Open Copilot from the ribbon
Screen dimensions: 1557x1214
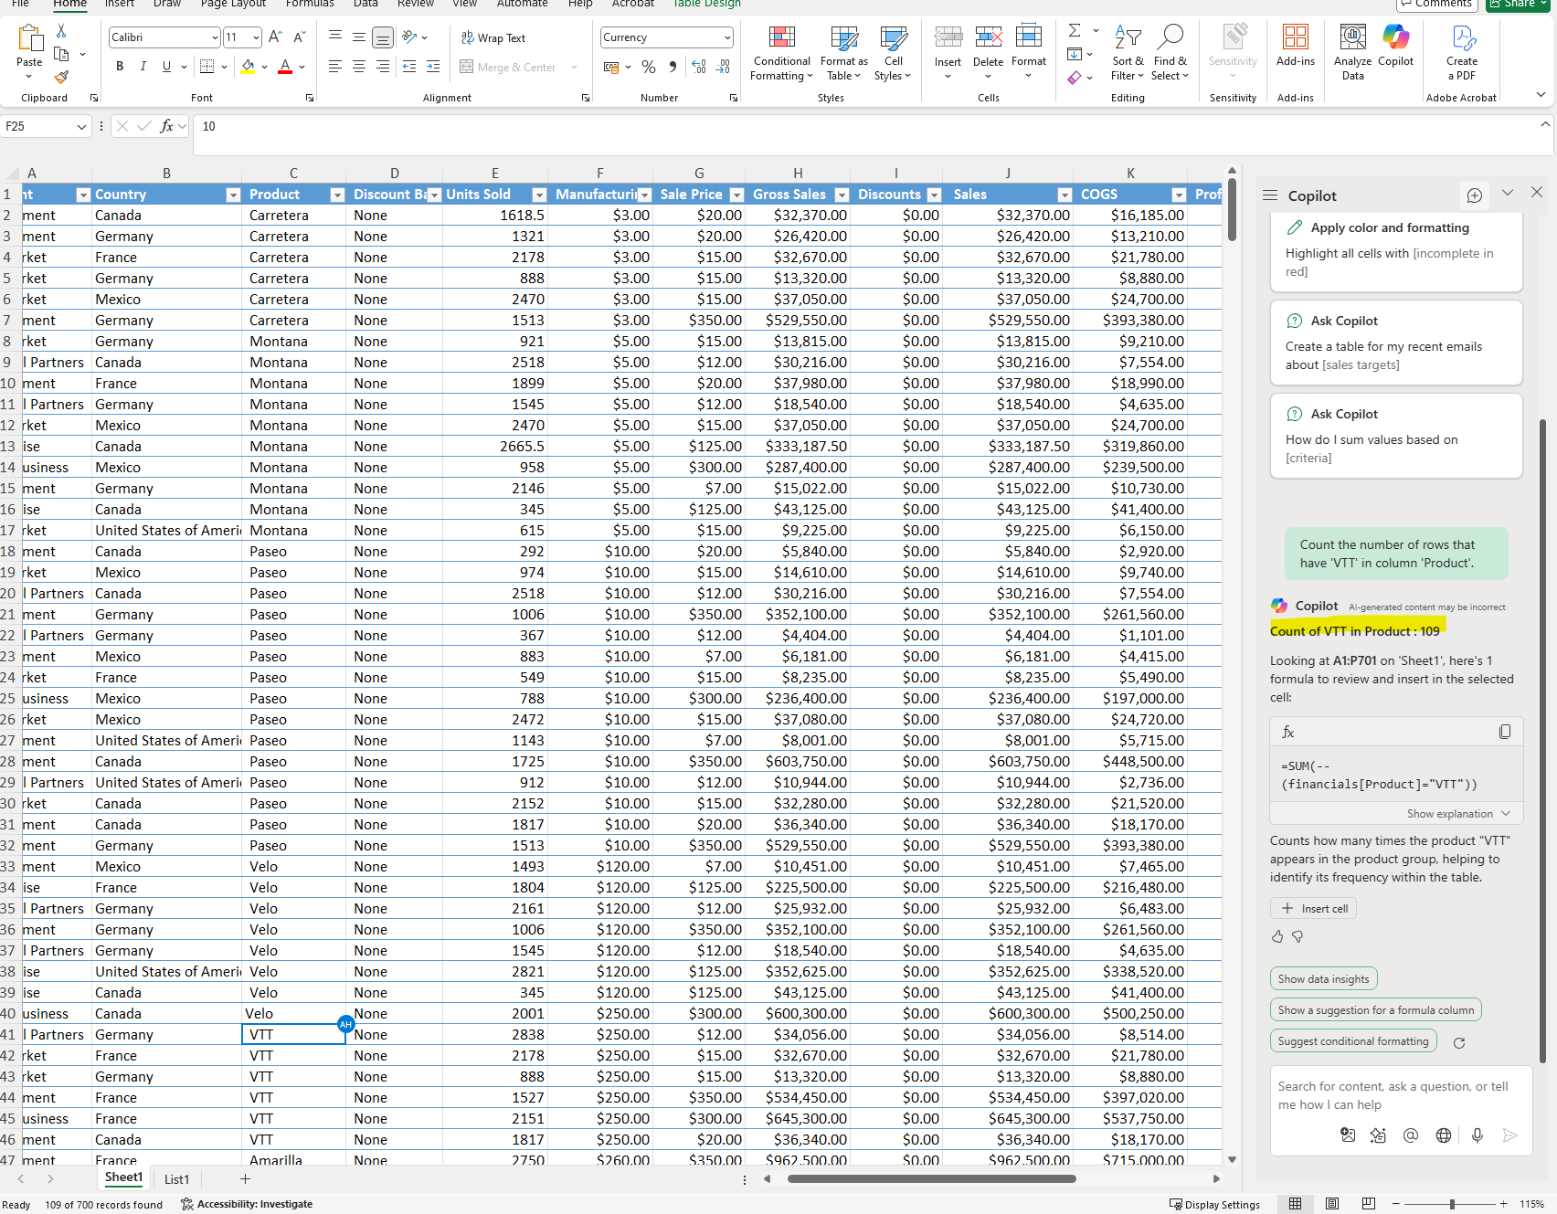(x=1395, y=38)
